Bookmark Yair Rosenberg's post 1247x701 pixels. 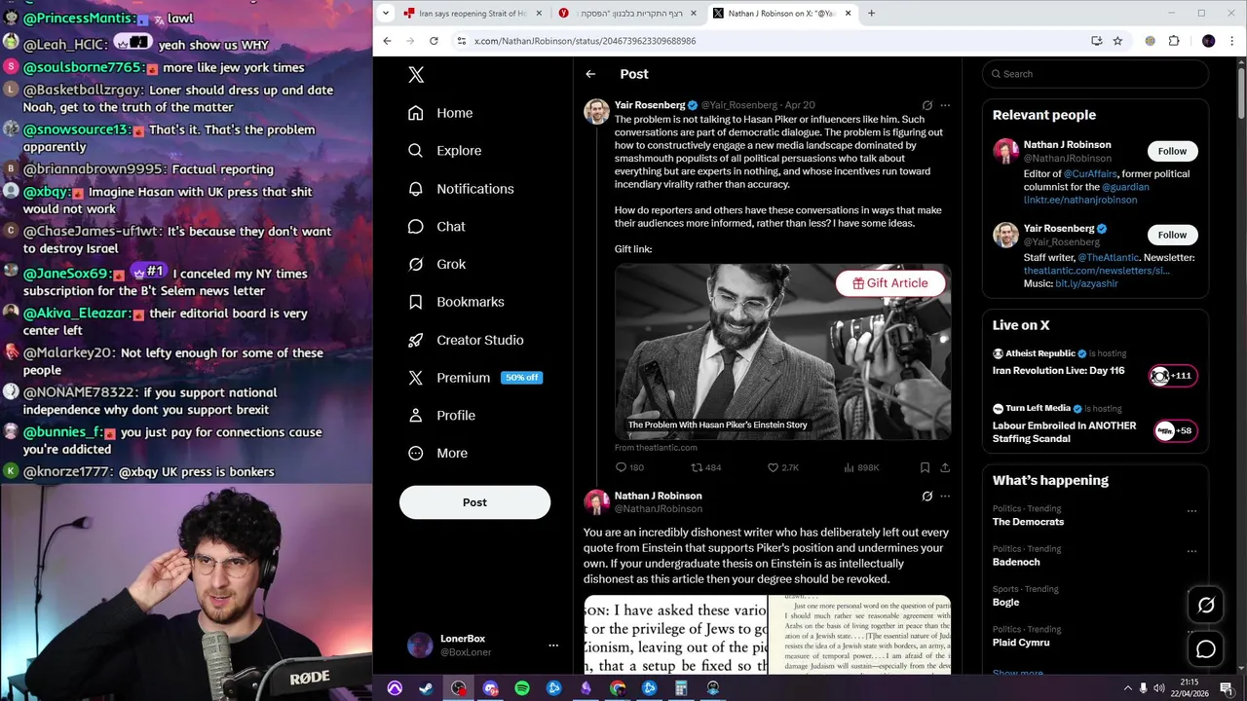pos(925,468)
